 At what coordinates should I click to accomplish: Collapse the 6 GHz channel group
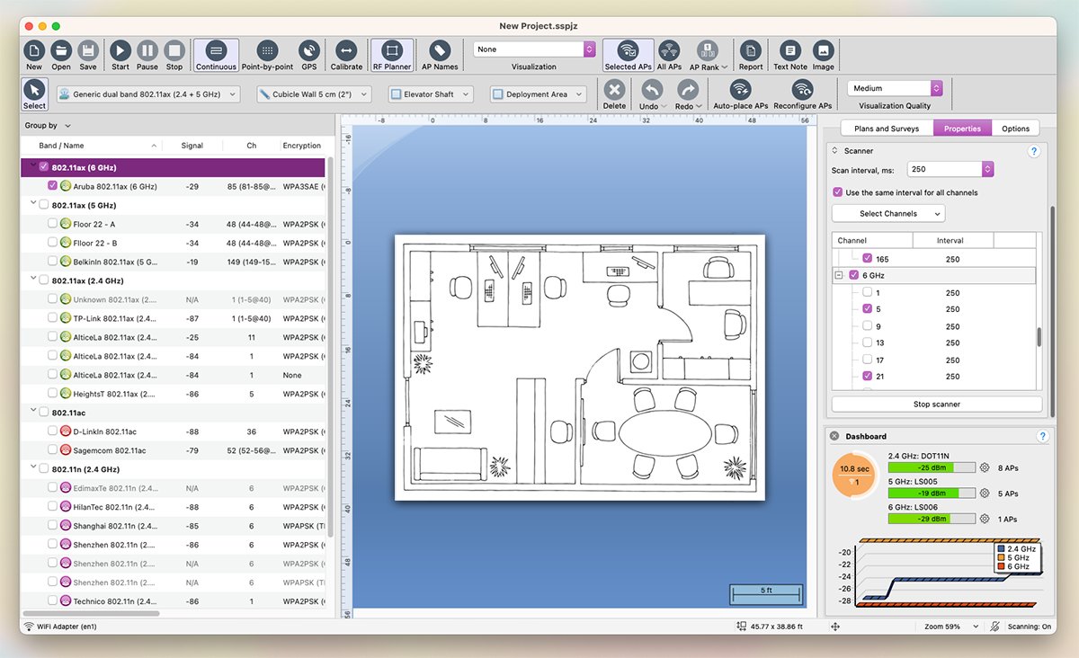point(840,275)
